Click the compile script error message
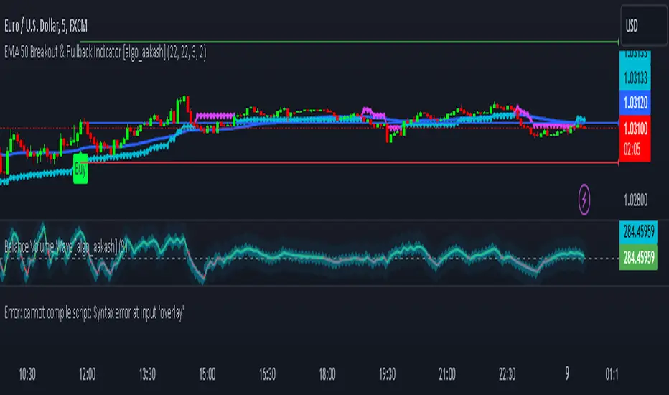 pyautogui.click(x=94, y=312)
